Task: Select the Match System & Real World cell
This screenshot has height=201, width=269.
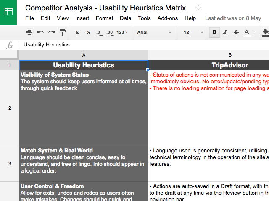Action: point(84,164)
